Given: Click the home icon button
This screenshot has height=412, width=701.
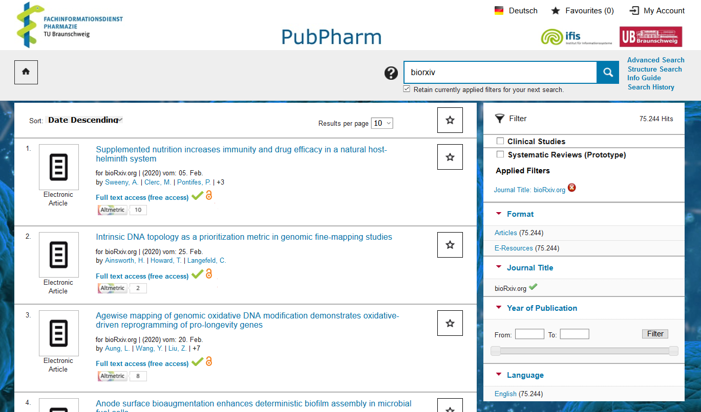Looking at the screenshot, I should tap(26, 72).
